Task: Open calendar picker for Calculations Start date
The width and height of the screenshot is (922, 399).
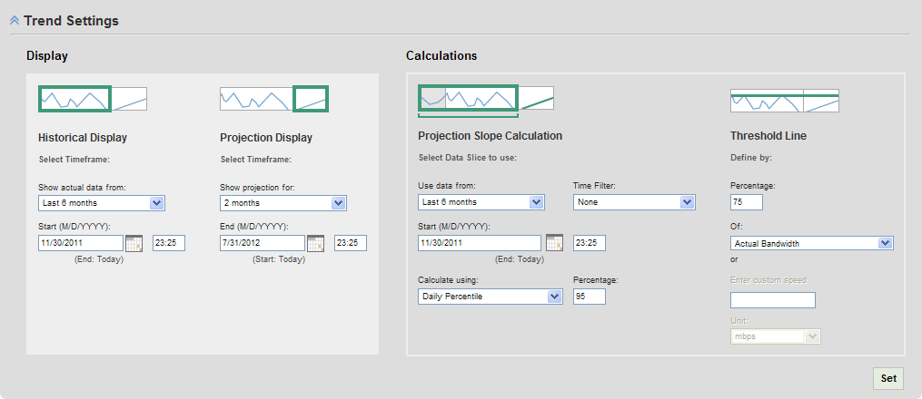Action: [555, 242]
